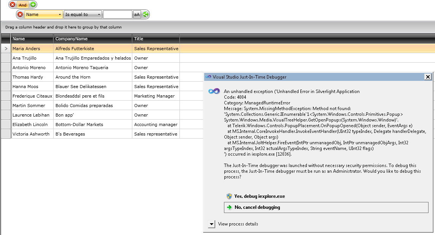Image resolution: width=435 pixels, height=235 pixels.
Task: Select the Maria Anders cell
Action: click(x=32, y=49)
